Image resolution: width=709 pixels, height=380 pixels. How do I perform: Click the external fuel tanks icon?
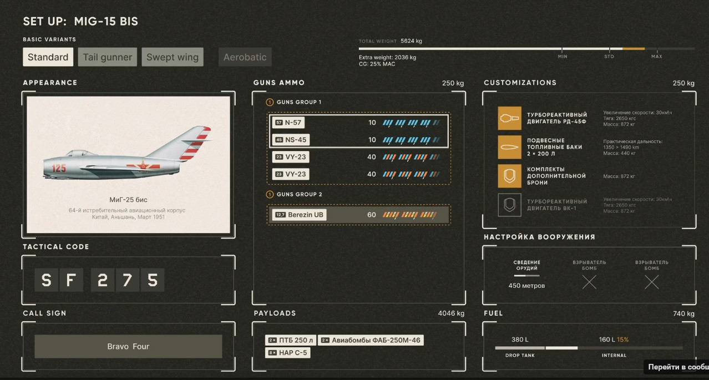tap(509, 147)
